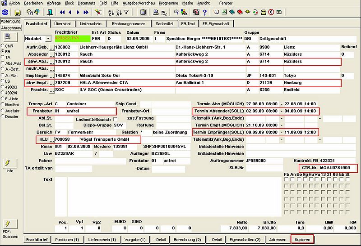Open the Hinfahrt dropdown arrow
This screenshot has width=361, height=246.
[48, 39]
